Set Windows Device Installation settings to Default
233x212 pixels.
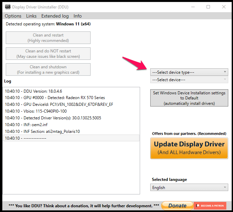[189, 98]
